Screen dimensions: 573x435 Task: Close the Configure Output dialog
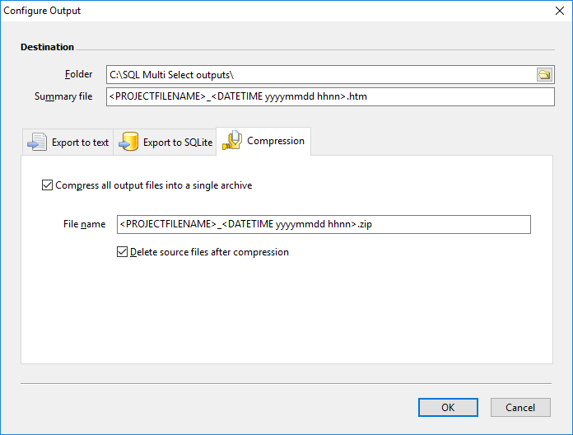556,11
